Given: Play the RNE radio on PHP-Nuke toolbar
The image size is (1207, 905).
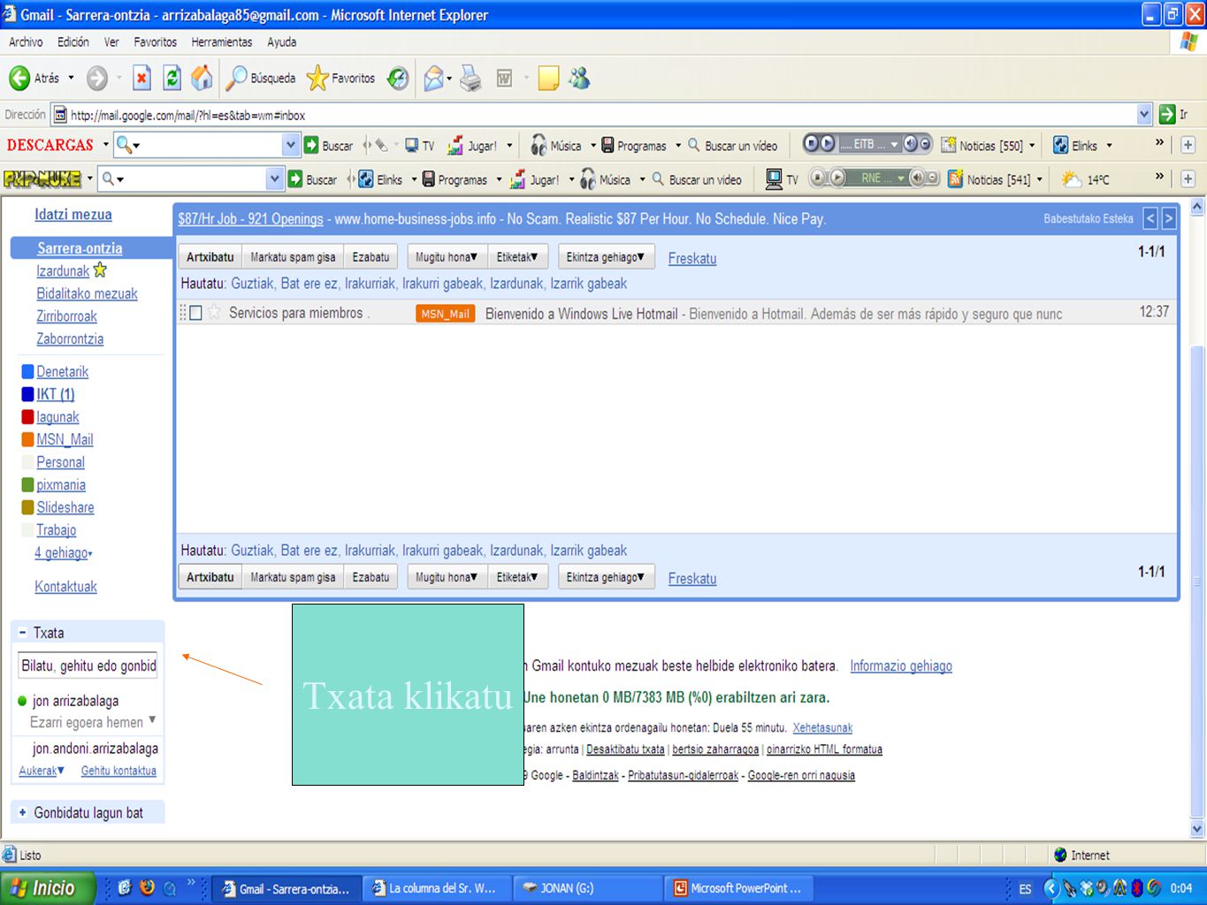Looking at the screenshot, I should [x=836, y=179].
